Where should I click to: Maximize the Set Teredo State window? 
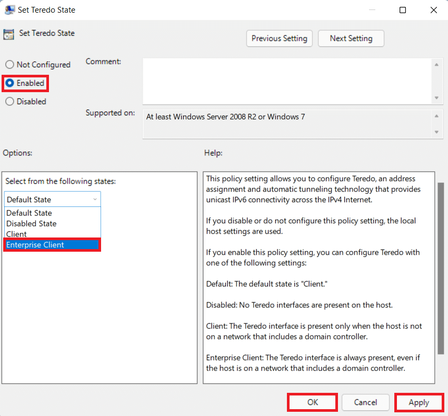(x=403, y=10)
